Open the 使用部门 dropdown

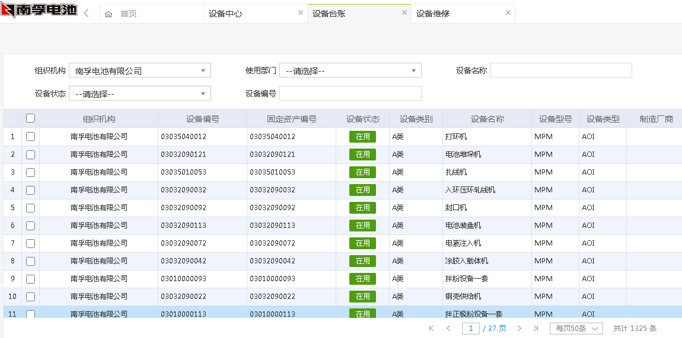click(350, 70)
